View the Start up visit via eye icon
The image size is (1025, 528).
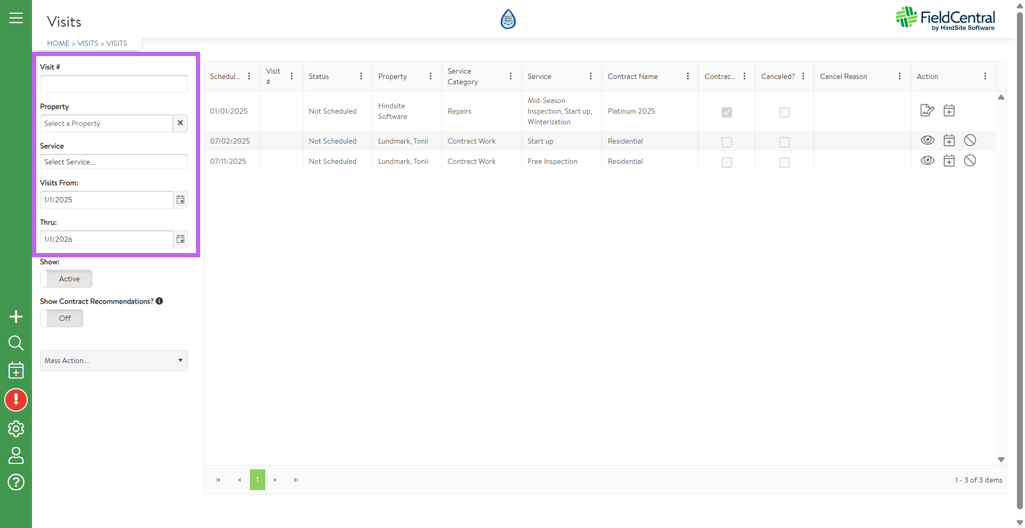tap(927, 140)
